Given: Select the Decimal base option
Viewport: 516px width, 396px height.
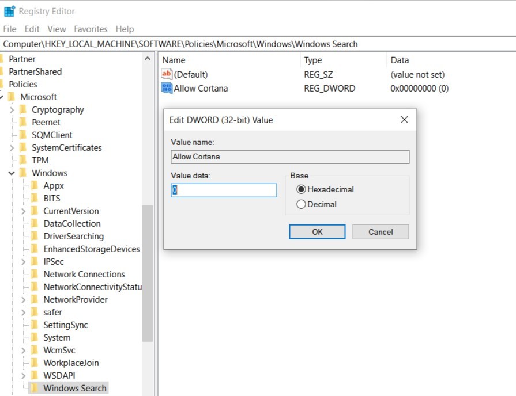Looking at the screenshot, I should point(300,204).
